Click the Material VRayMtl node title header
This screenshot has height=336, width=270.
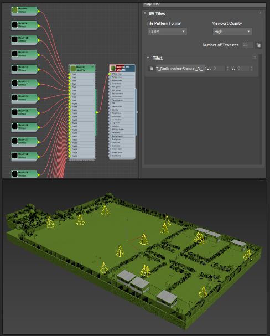(x=122, y=68)
